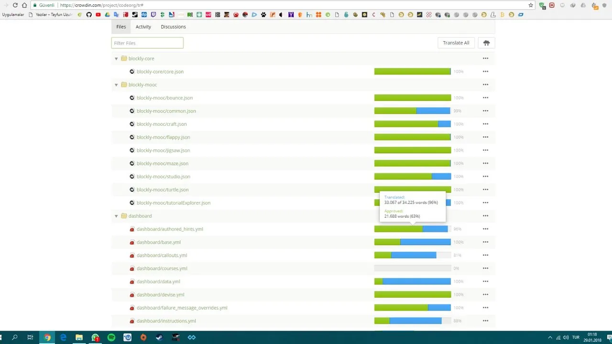Click the file icon beside dashboard/instructions.yml
The image size is (612, 344).
point(132,321)
